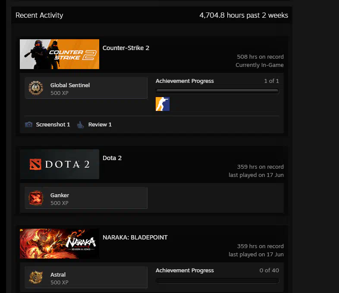Select the Global Sentinel badge name
Image resolution: width=339 pixels, height=293 pixels.
coord(70,85)
